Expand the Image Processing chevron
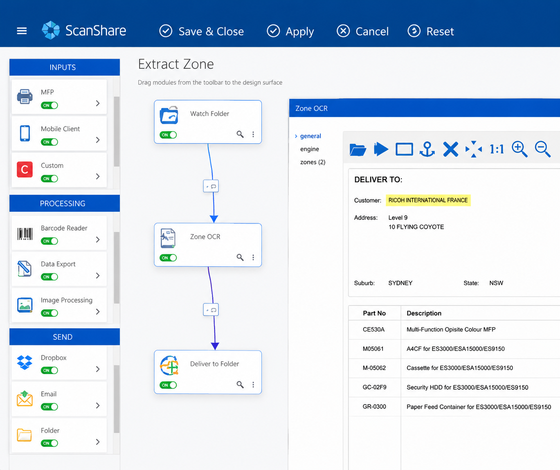 (98, 311)
